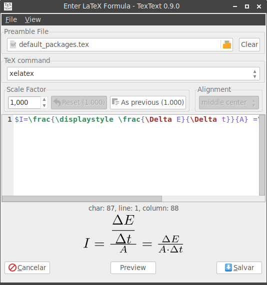Select the default_packages.tex preamble field
The image size is (267, 285).
pos(120,44)
